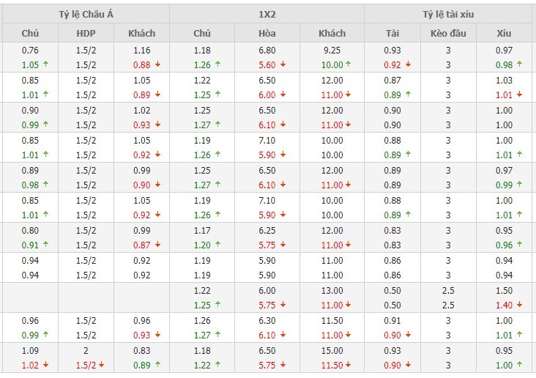536x378 pixels.
Task: Click the up arrow beside green 1.22
Action: coord(217,365)
